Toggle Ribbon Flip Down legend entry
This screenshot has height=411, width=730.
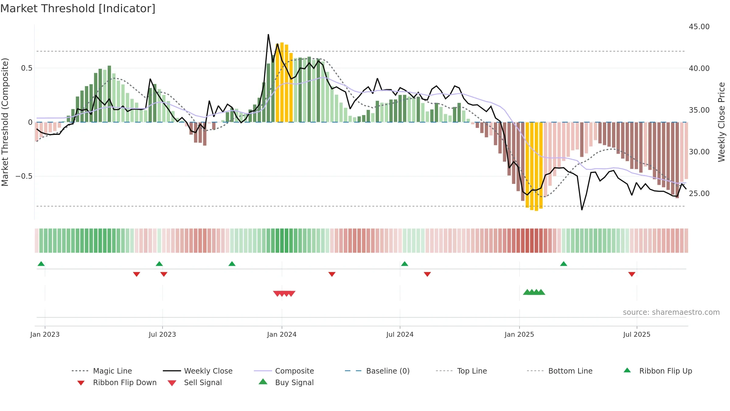click(116, 382)
